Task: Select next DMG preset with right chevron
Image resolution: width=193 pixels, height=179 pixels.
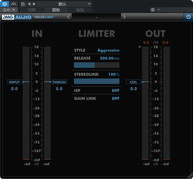Action: pyautogui.click(x=124, y=17)
